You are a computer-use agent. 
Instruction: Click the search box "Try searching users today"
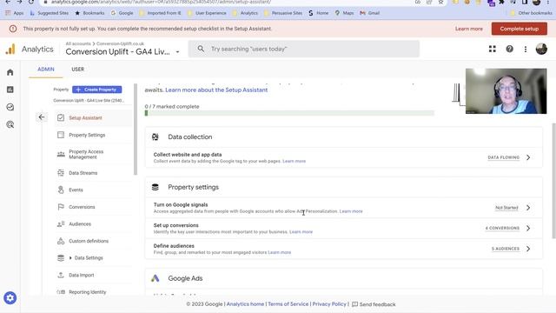[304, 49]
